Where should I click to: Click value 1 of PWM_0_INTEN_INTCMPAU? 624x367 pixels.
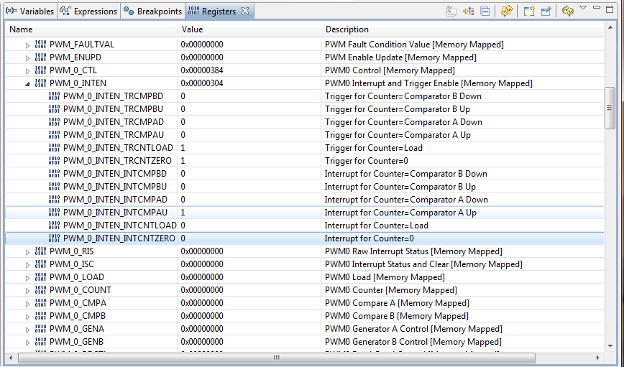coord(183,213)
